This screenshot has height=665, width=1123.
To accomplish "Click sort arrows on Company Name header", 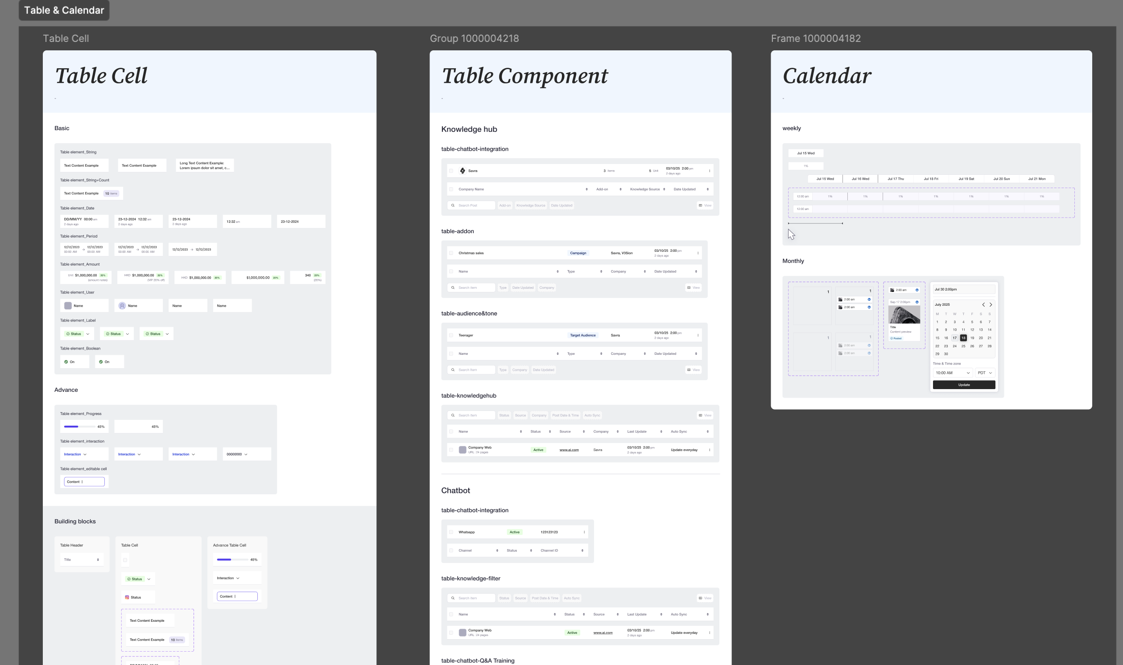I will [586, 189].
